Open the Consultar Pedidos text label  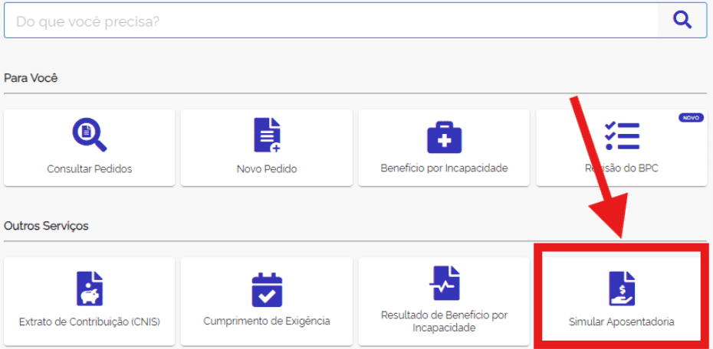click(x=89, y=169)
